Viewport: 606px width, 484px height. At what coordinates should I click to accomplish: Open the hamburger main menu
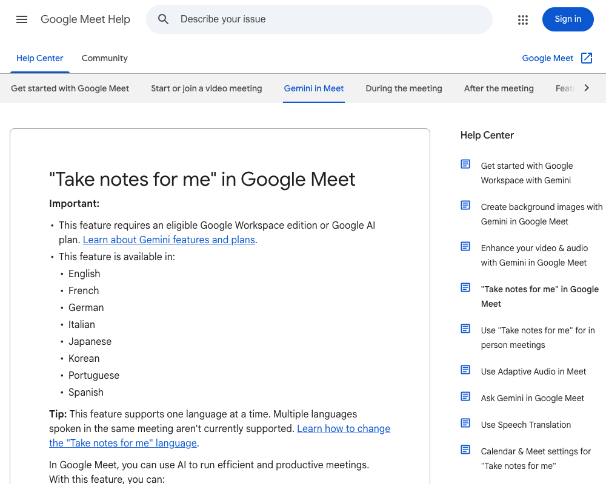[x=22, y=19]
